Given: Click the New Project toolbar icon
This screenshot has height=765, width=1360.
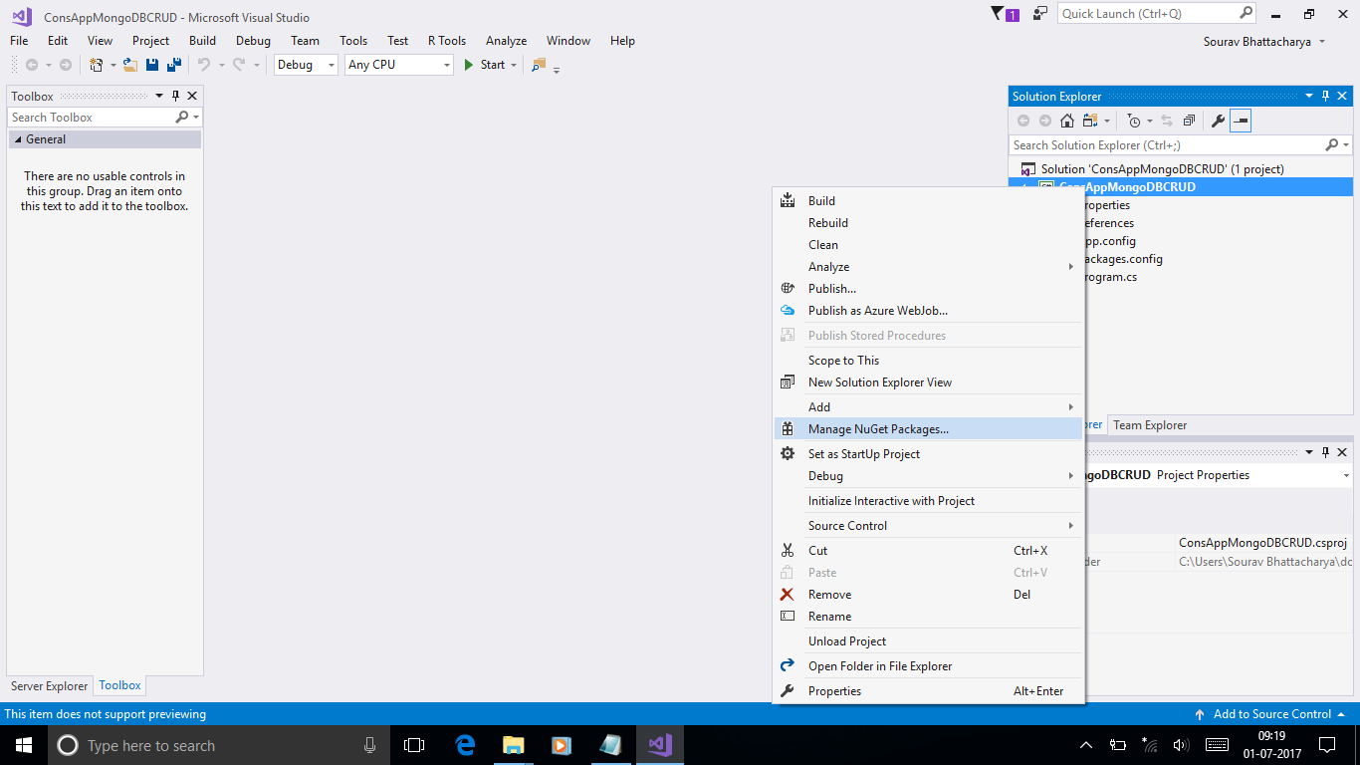Looking at the screenshot, I should [x=97, y=65].
